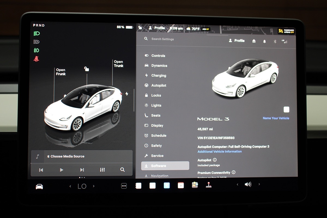327x218 pixels.
Task: Click the Name Your Vehicle link
Action: [276, 118]
